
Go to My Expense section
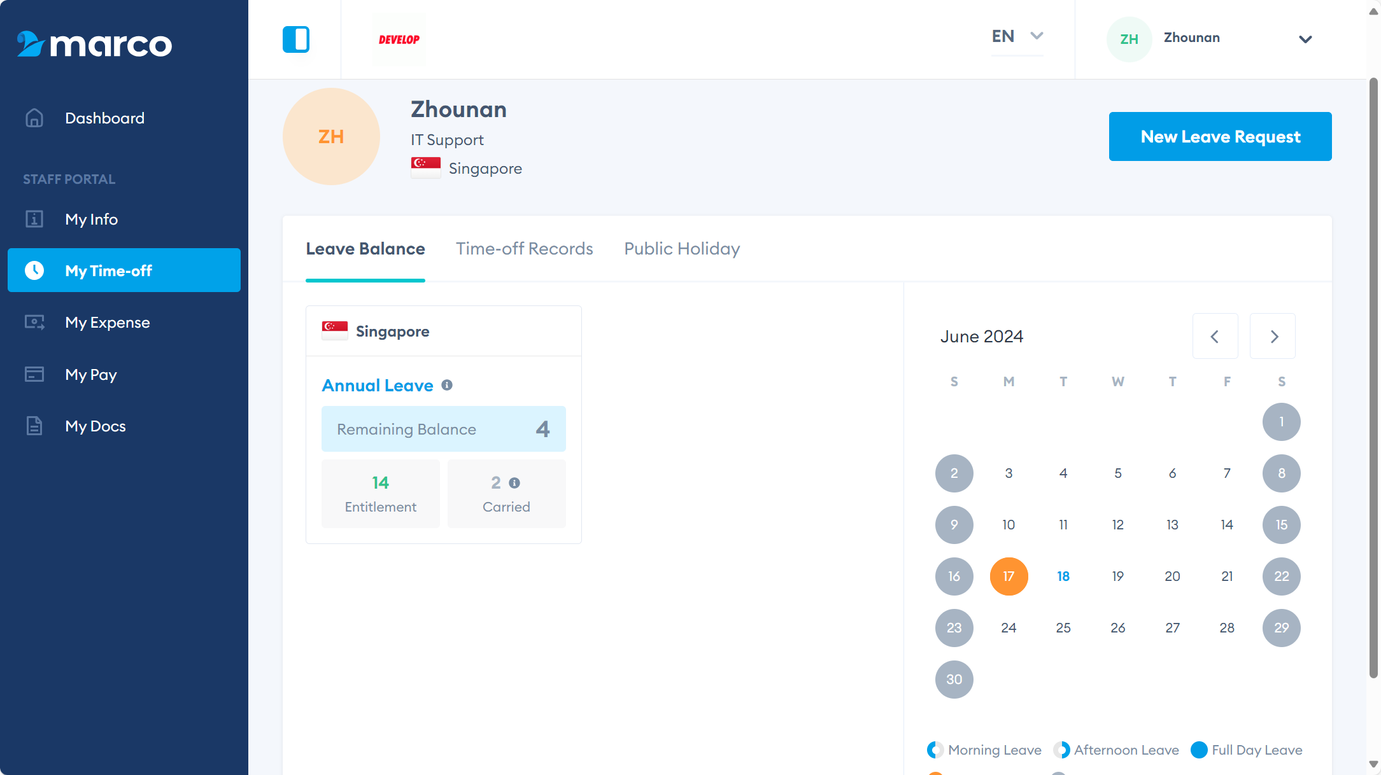107,323
